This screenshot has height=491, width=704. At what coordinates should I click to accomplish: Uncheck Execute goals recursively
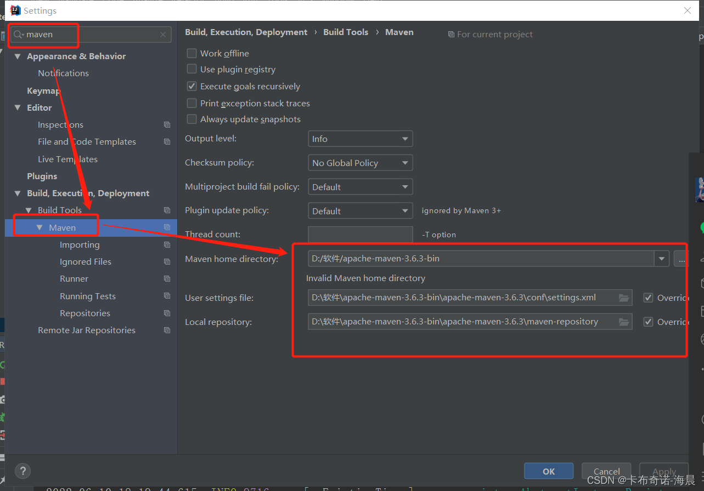tap(192, 86)
